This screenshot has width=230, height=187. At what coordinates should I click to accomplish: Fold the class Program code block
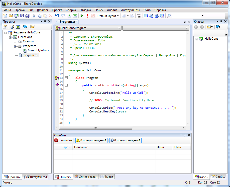point(66,78)
